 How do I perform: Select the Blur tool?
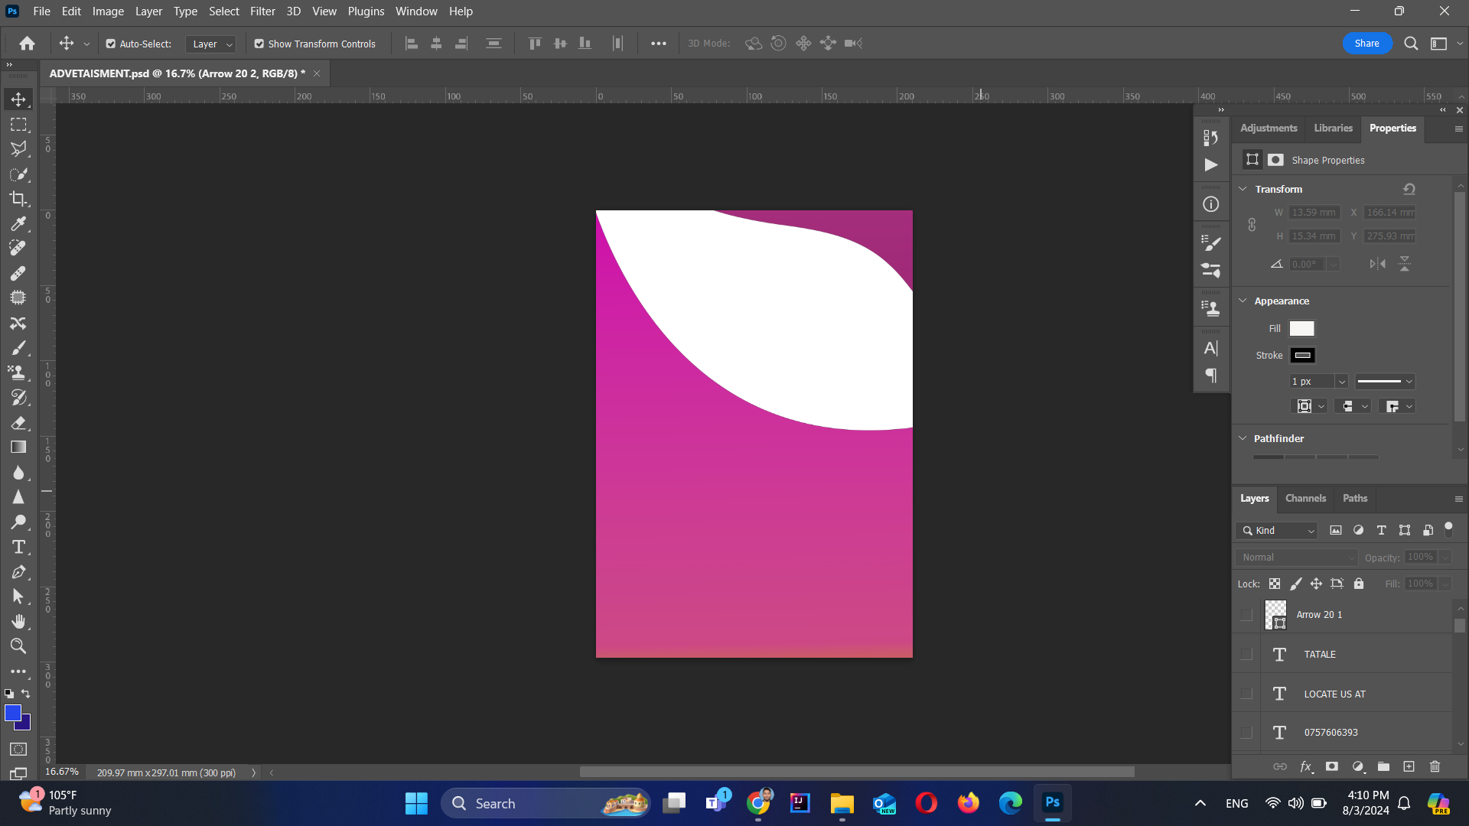coord(18,473)
